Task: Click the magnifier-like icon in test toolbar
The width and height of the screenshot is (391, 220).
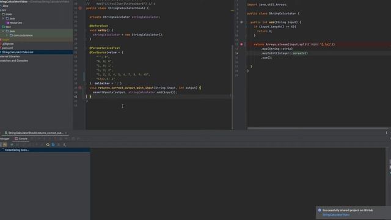Action: pos(48,145)
